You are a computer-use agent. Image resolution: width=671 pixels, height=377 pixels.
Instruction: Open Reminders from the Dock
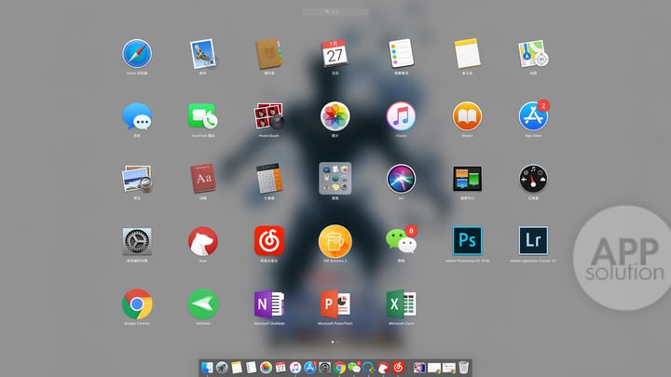252,367
